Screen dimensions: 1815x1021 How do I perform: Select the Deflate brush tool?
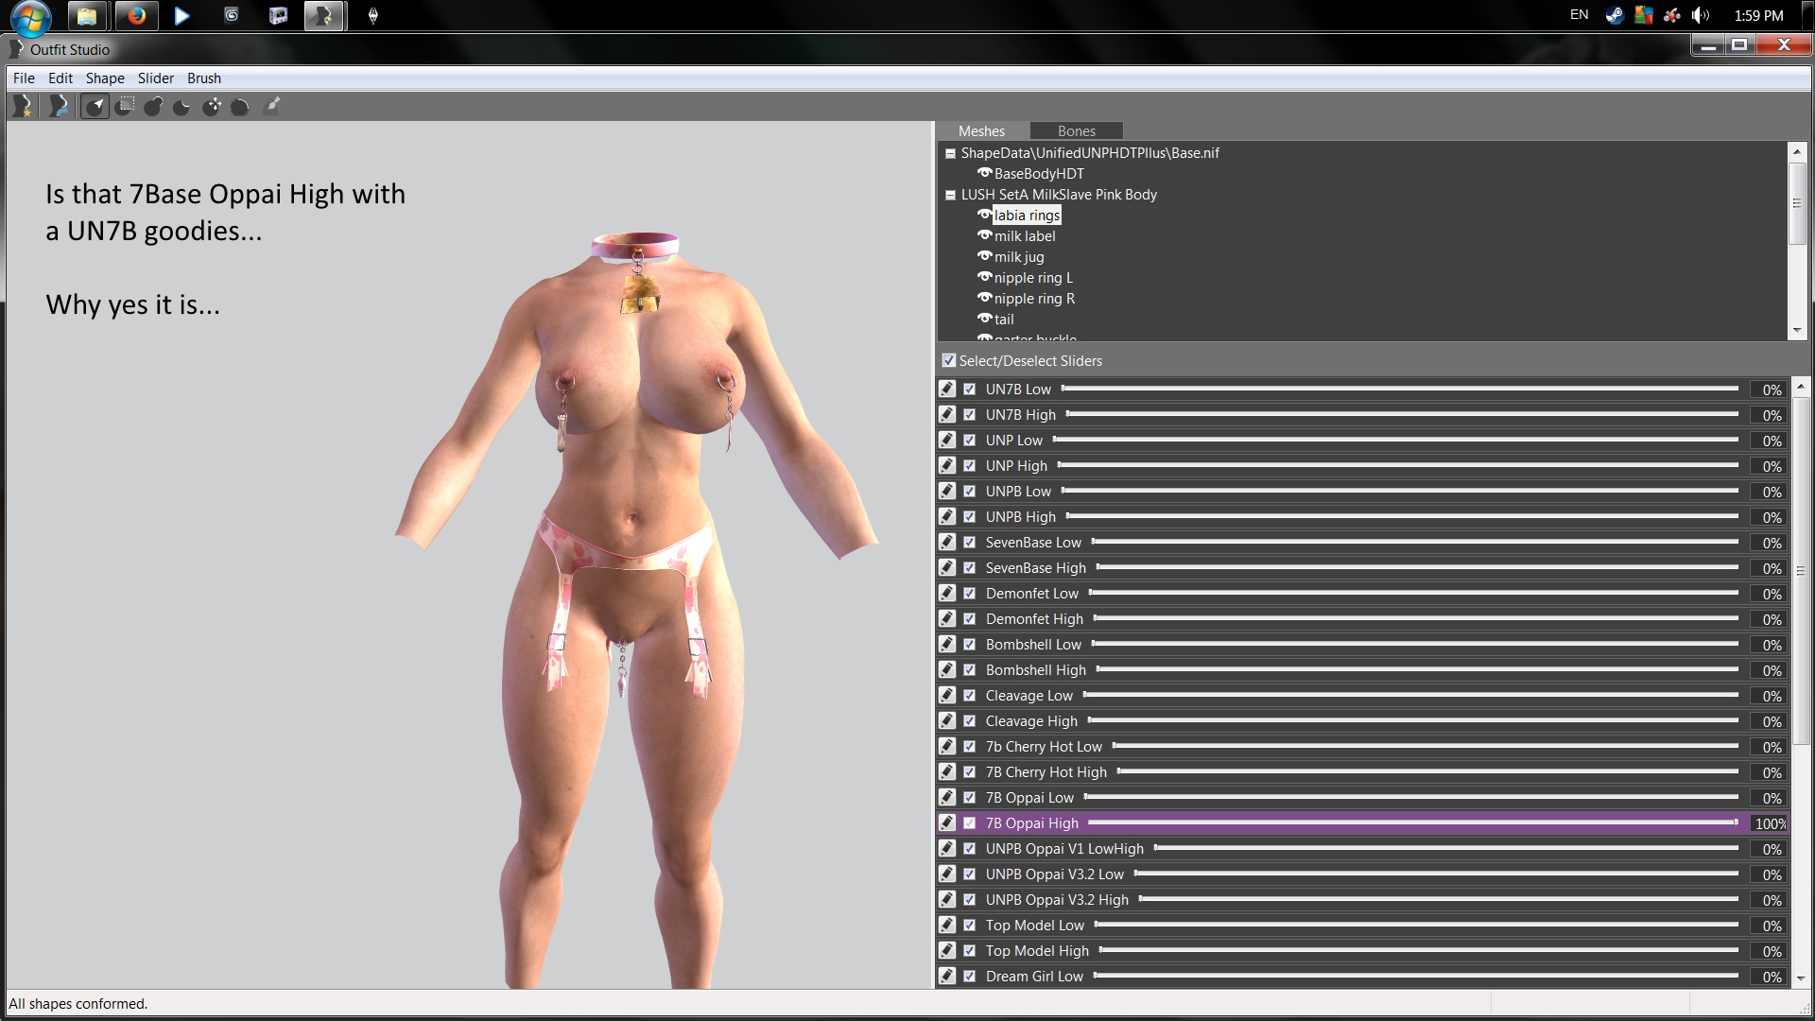[x=182, y=107]
